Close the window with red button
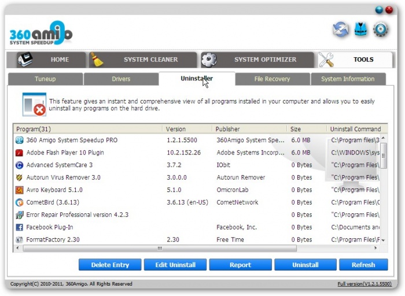Screen dimensions: 405x296 click(x=389, y=10)
